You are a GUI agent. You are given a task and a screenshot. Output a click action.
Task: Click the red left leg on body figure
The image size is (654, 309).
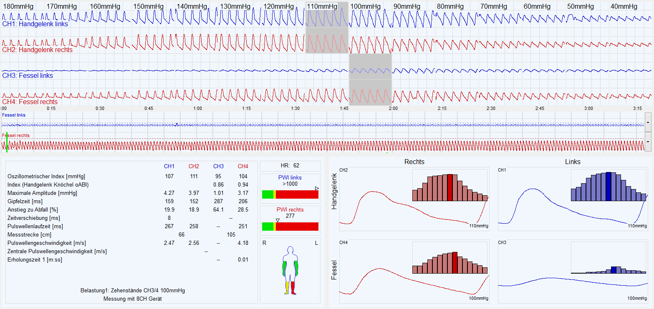pyautogui.click(x=293, y=287)
